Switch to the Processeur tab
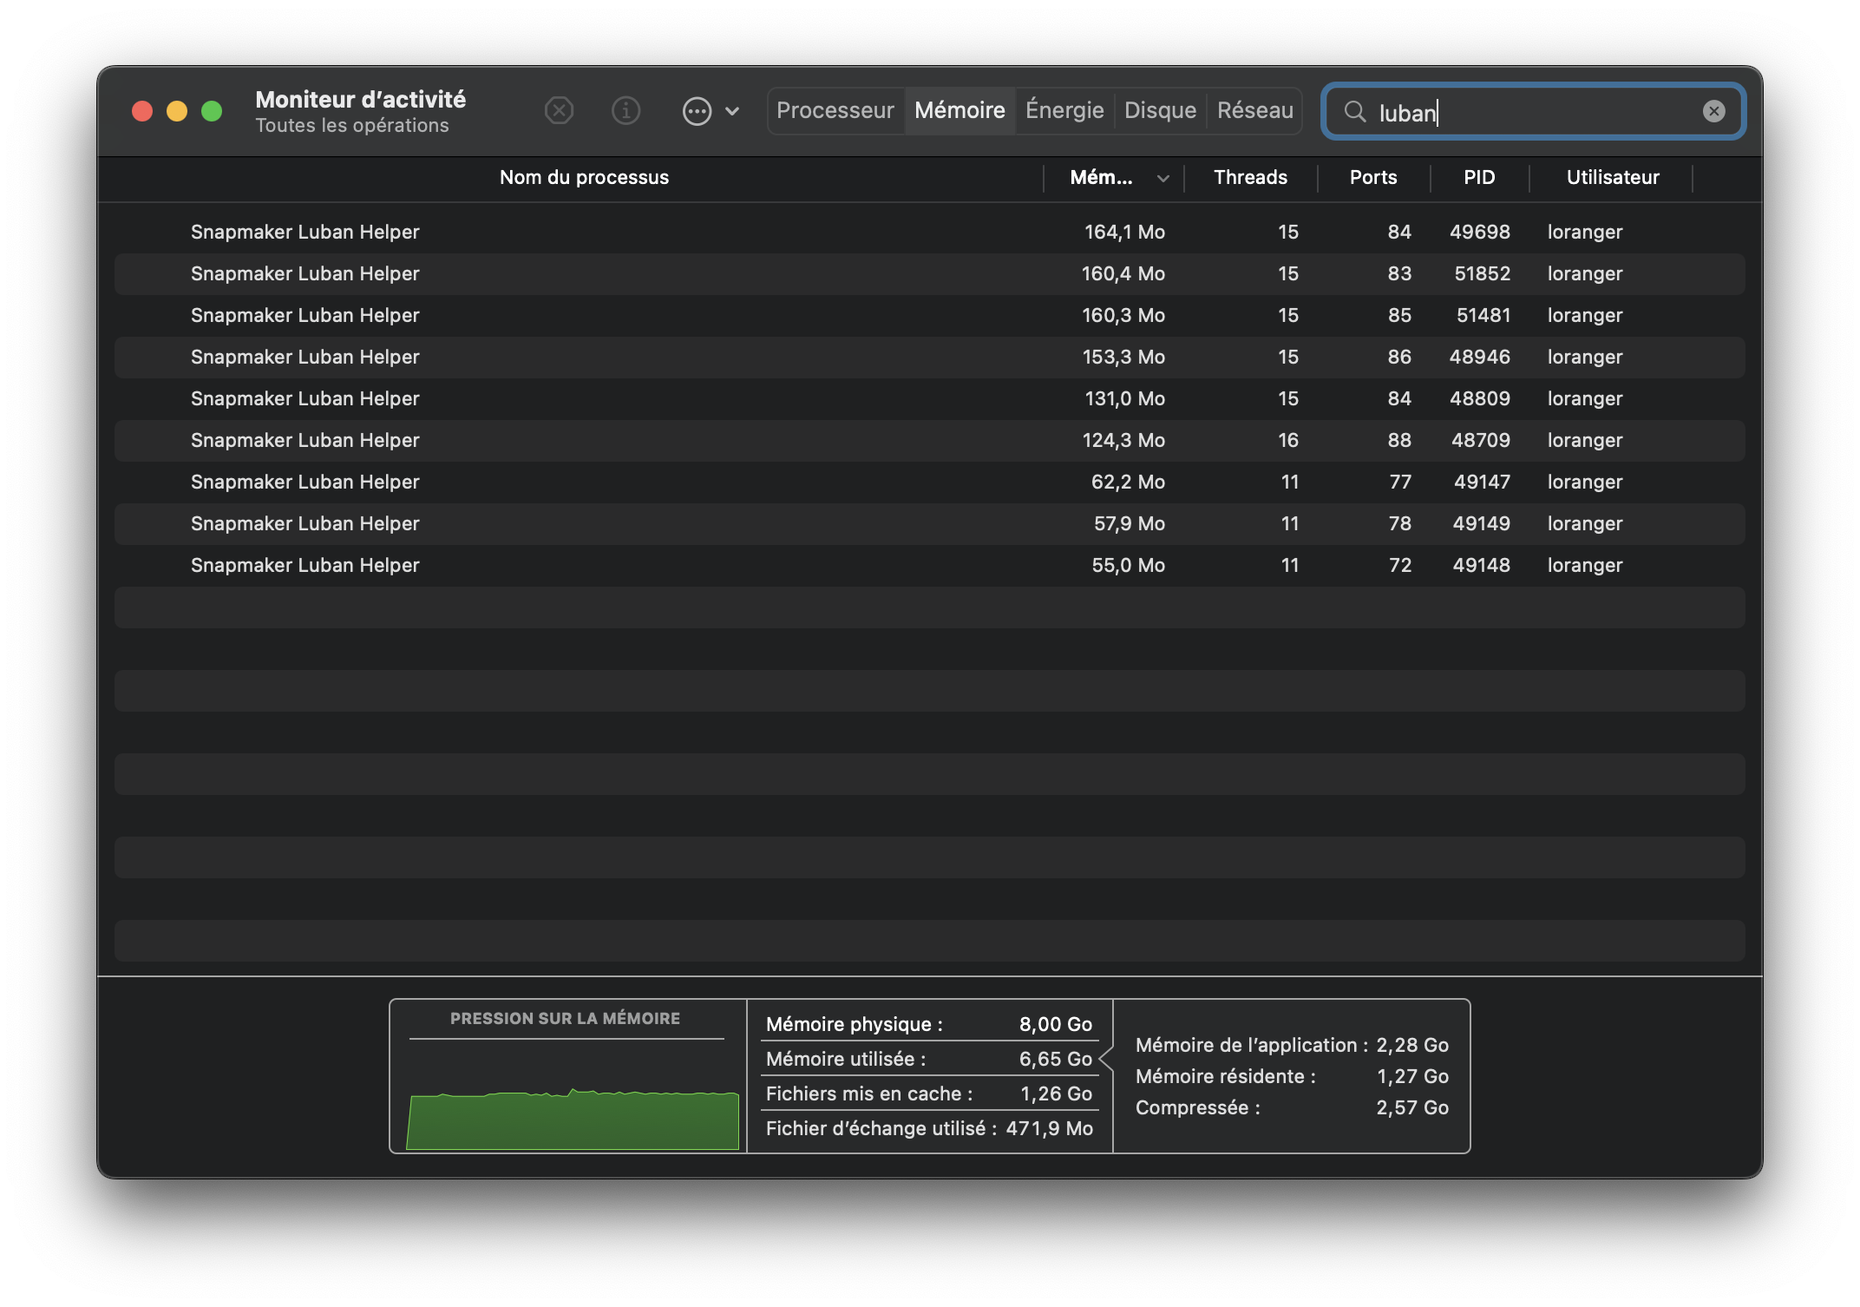The image size is (1860, 1307). point(835,111)
